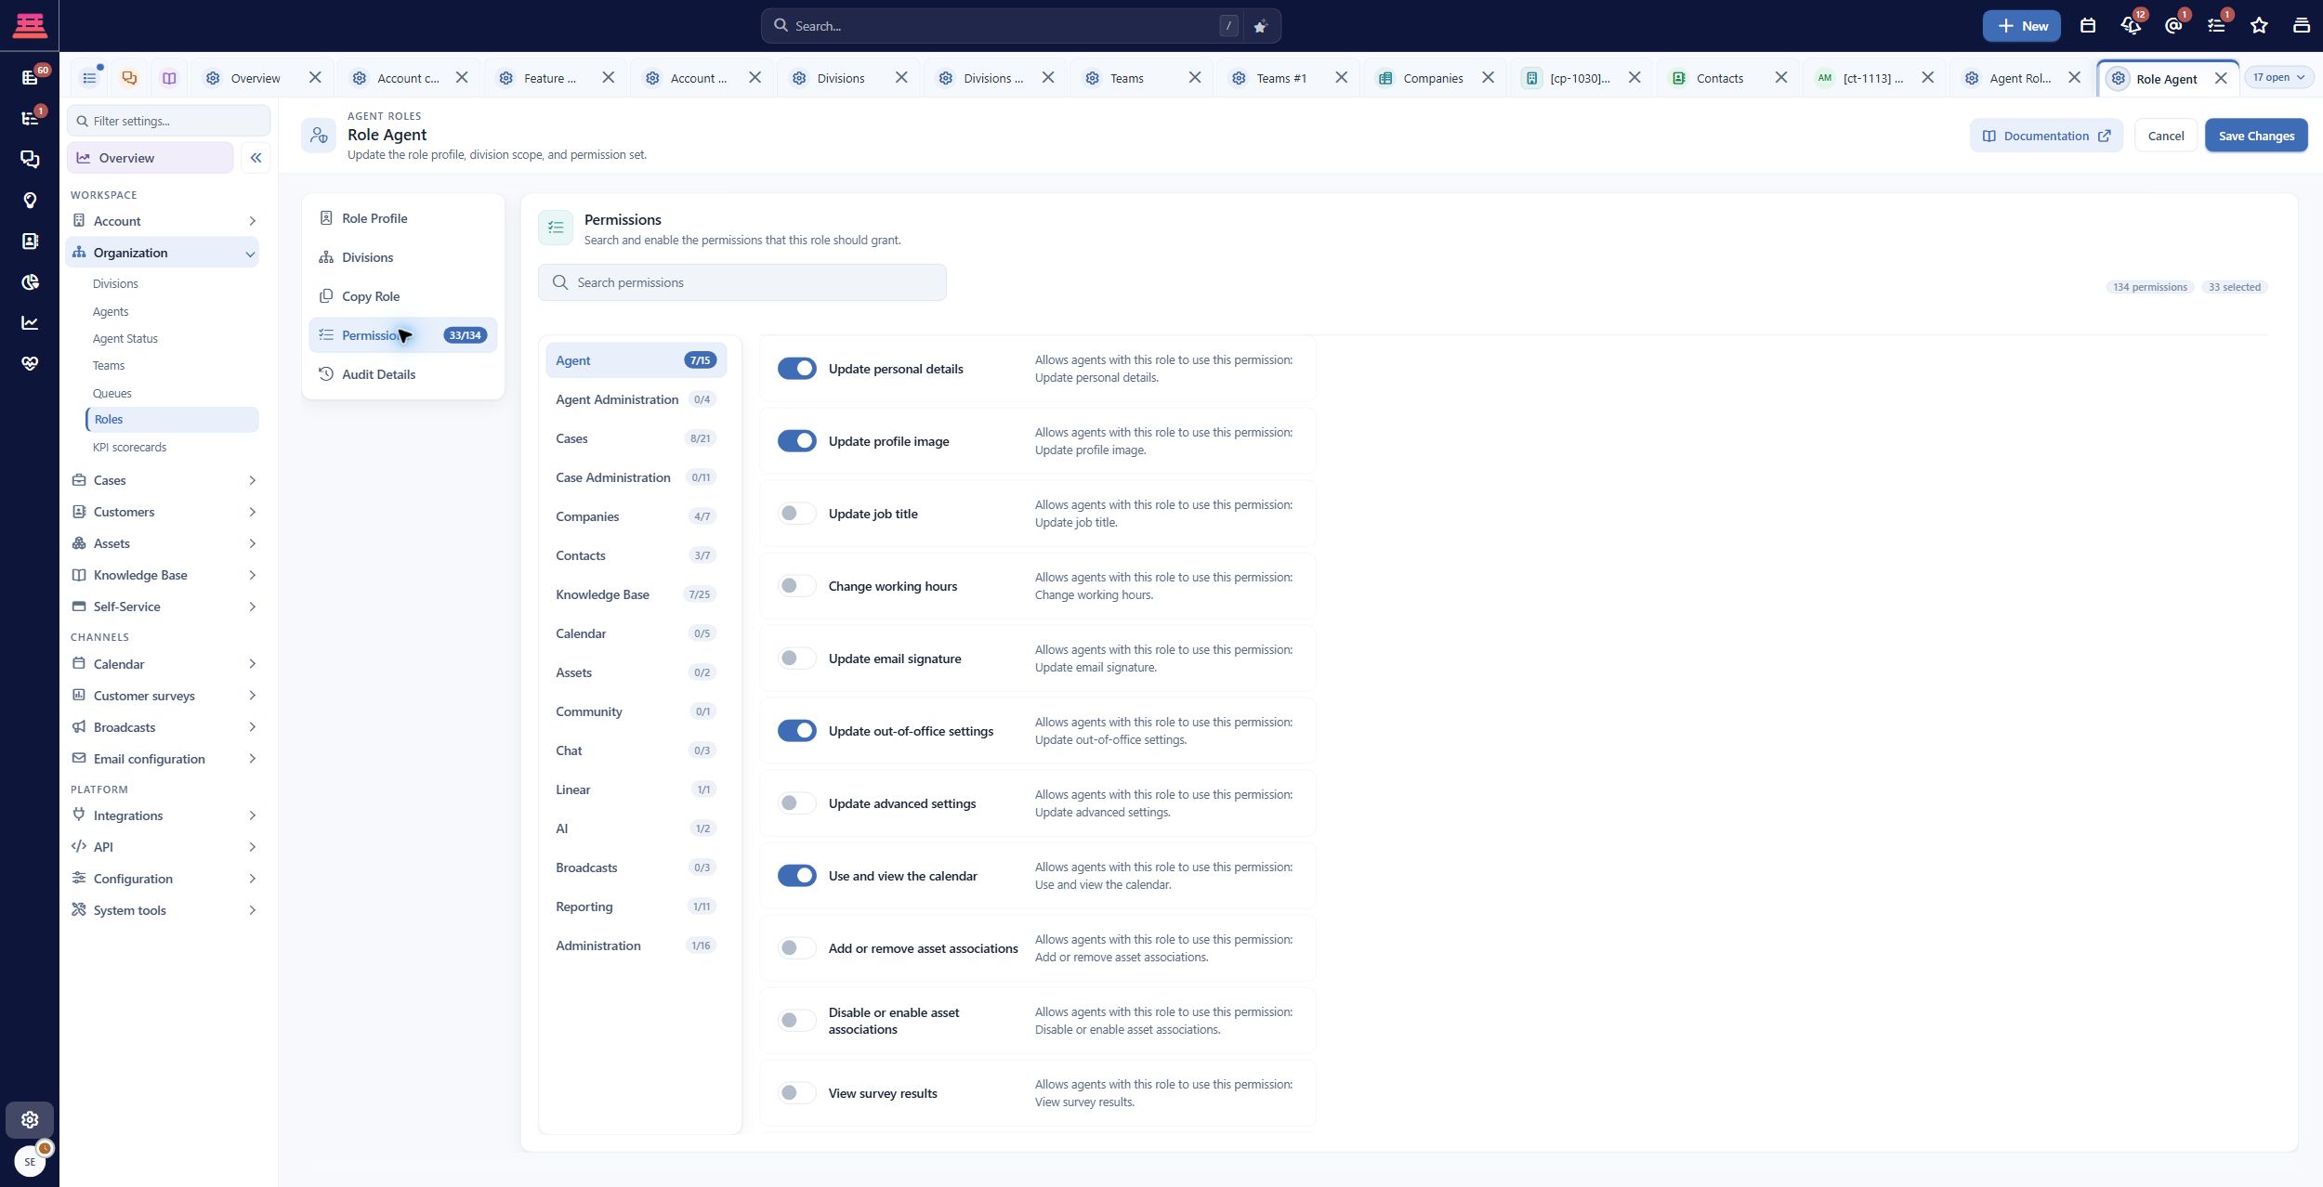Image resolution: width=2323 pixels, height=1187 pixels.
Task: Open contacts icon in left rail
Action: tap(30, 241)
